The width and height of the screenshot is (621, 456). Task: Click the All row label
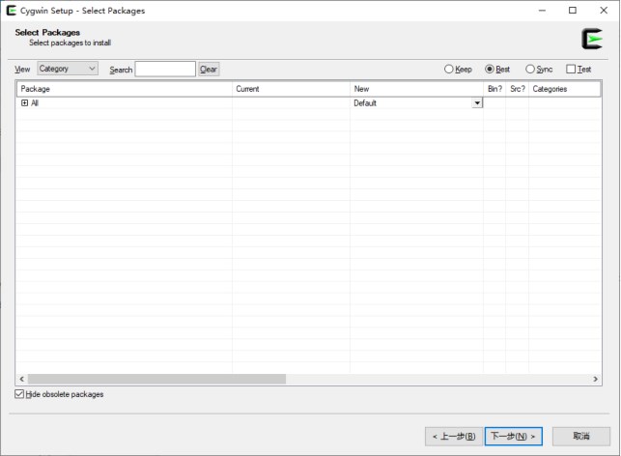point(35,103)
